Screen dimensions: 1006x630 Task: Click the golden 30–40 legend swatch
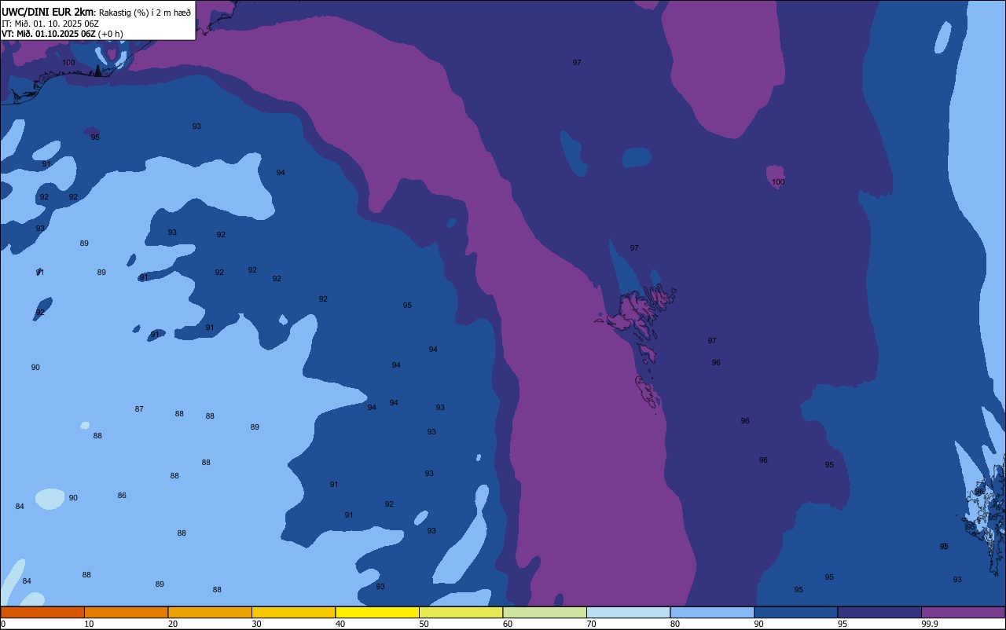coord(293,612)
